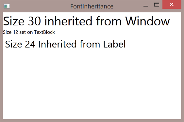The height and width of the screenshot is (122, 184).
Task: Minimize the FontInheritance window
Action: (146, 6)
